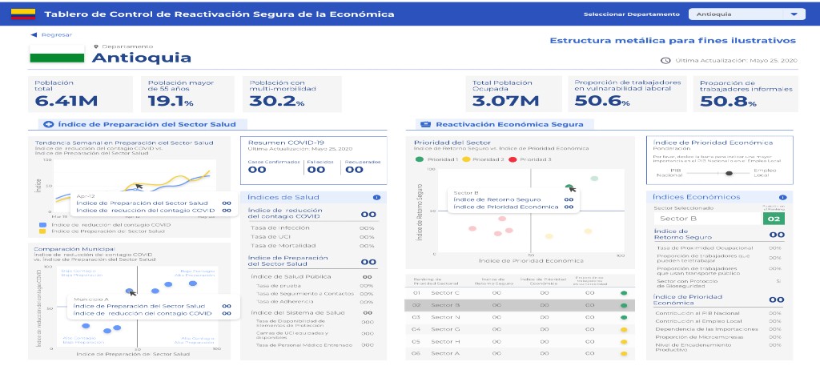Click the location pin icon beside Departamento
The height and width of the screenshot is (374, 820).
(x=96, y=46)
